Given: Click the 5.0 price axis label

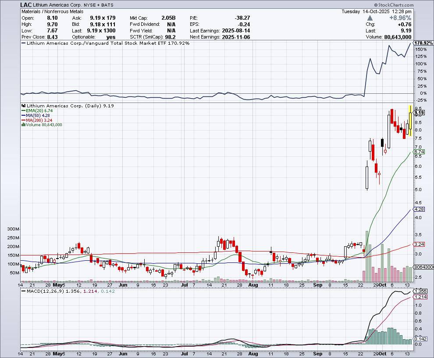Looking at the screenshot, I should coord(418,190).
